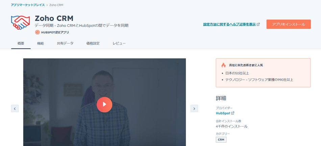Click the external link icon beside HubSpot provider
Image resolution: width=321 pixels, height=146 pixels.
point(232,113)
